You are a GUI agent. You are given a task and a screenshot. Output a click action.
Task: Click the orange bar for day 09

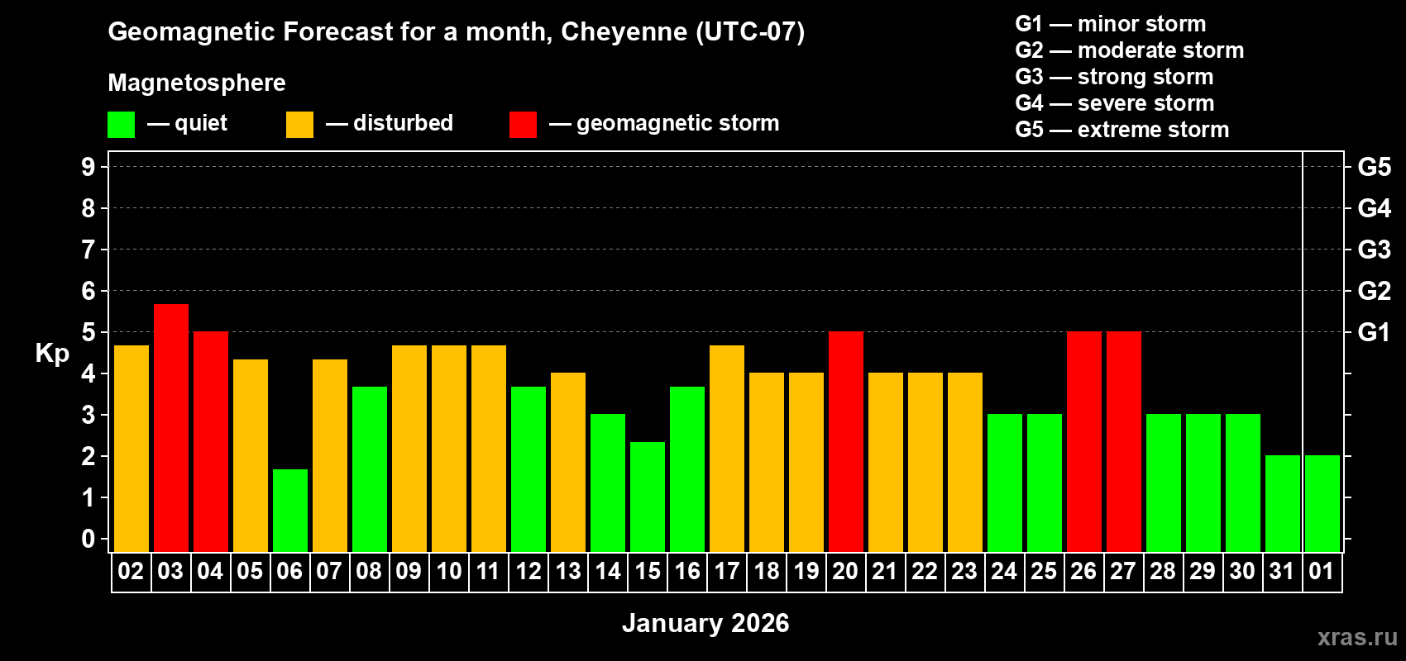409,449
